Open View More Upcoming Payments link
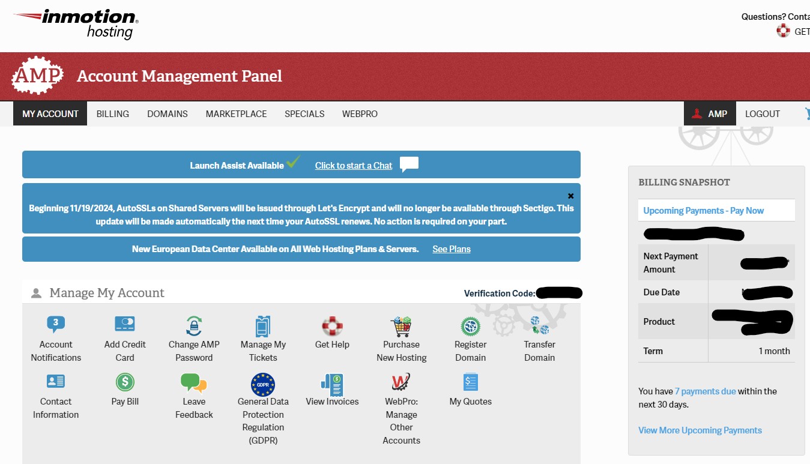This screenshot has height=464, width=810. (x=700, y=430)
